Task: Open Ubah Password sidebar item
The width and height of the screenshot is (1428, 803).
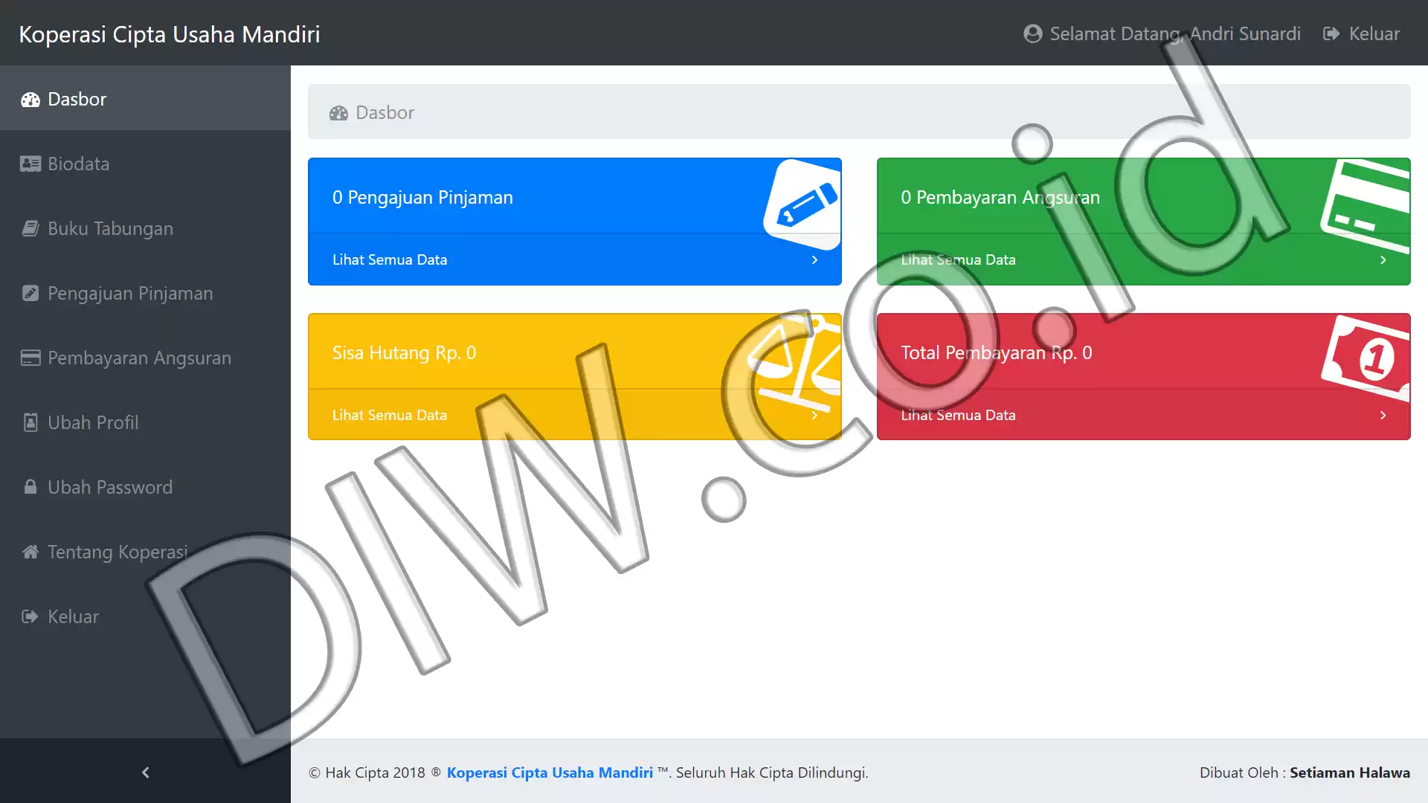Action: (145, 487)
